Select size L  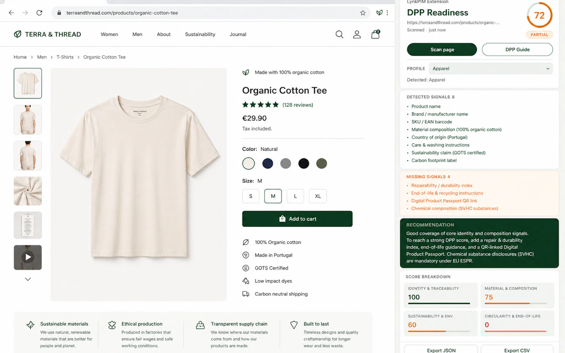click(296, 196)
